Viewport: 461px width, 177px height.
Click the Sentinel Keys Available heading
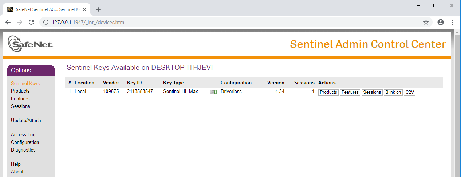click(x=140, y=68)
